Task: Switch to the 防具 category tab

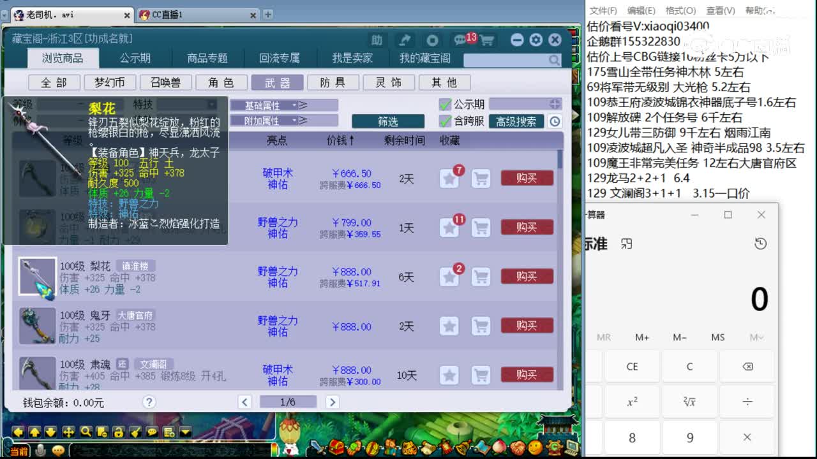Action: coord(333,82)
